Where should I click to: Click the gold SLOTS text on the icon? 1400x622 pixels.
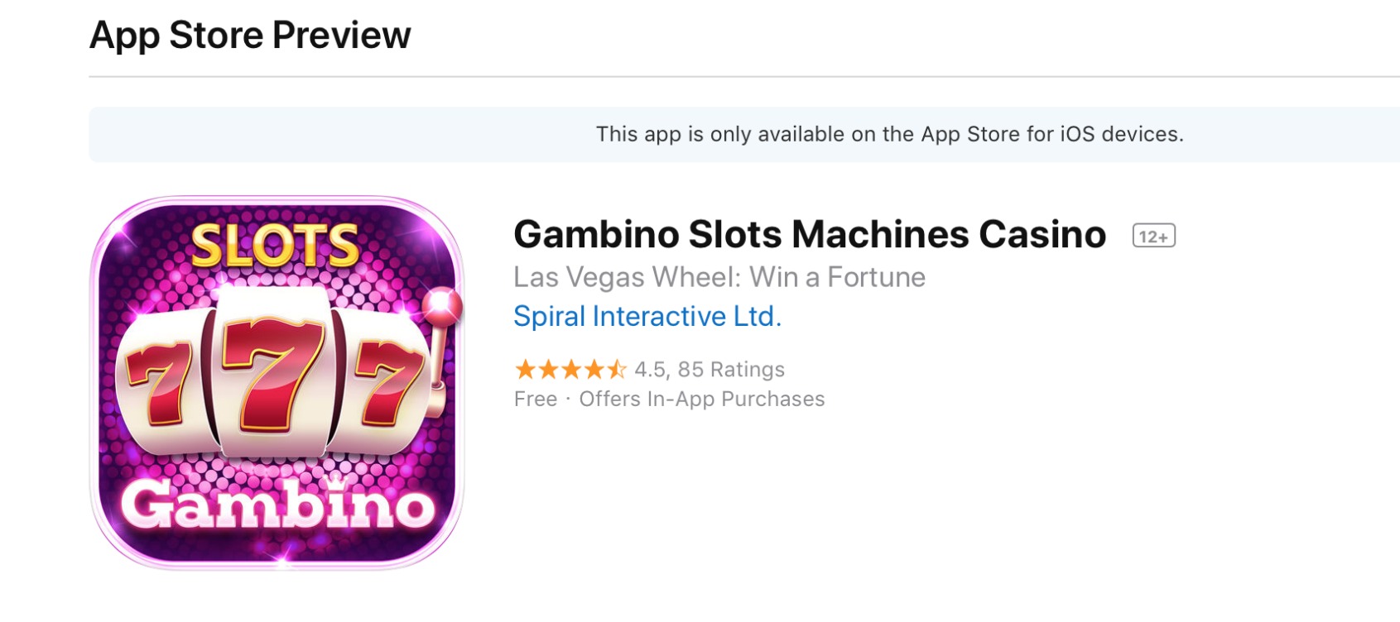(275, 246)
